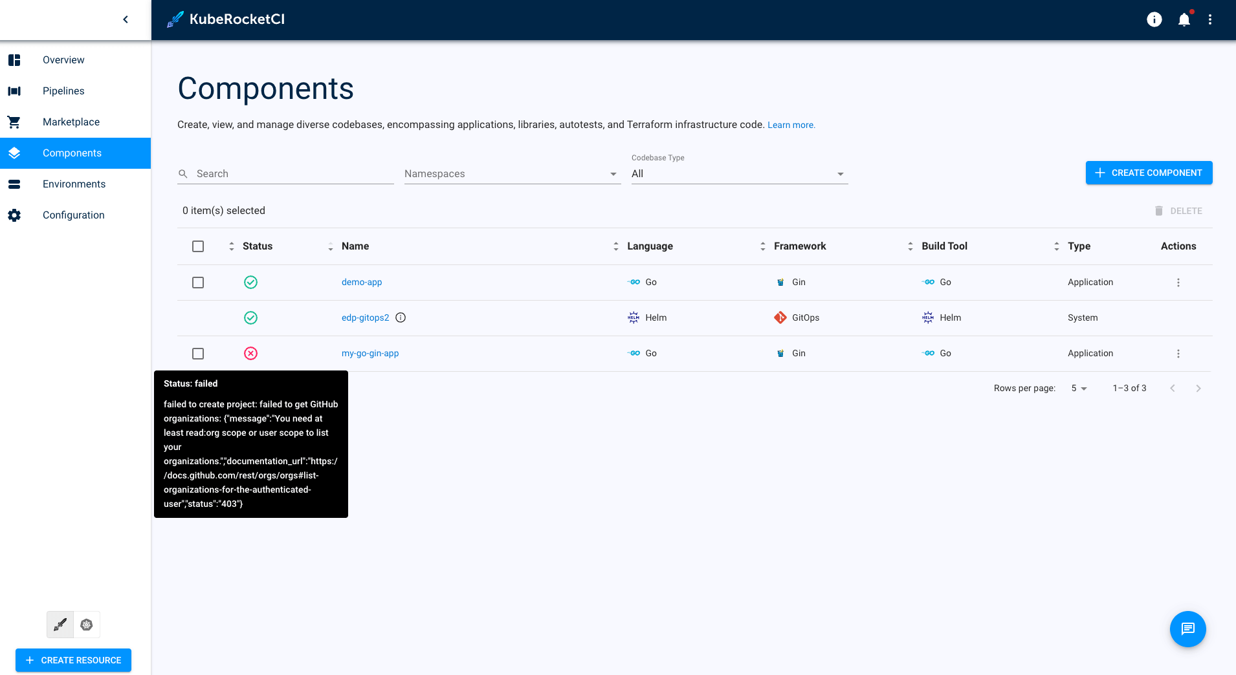Open the actions menu for demo-app row

1178,282
